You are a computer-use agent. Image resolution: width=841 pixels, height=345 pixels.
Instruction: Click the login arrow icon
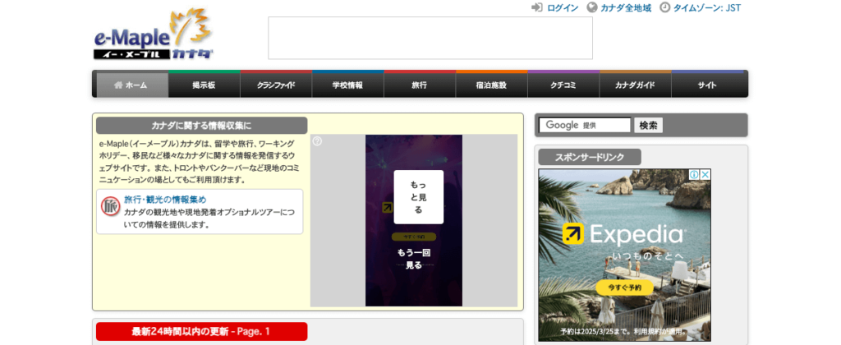tap(537, 7)
